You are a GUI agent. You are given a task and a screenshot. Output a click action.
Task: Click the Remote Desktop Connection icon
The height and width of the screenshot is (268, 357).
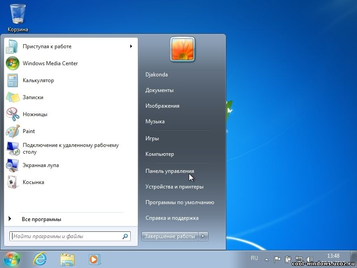[x=13, y=148]
